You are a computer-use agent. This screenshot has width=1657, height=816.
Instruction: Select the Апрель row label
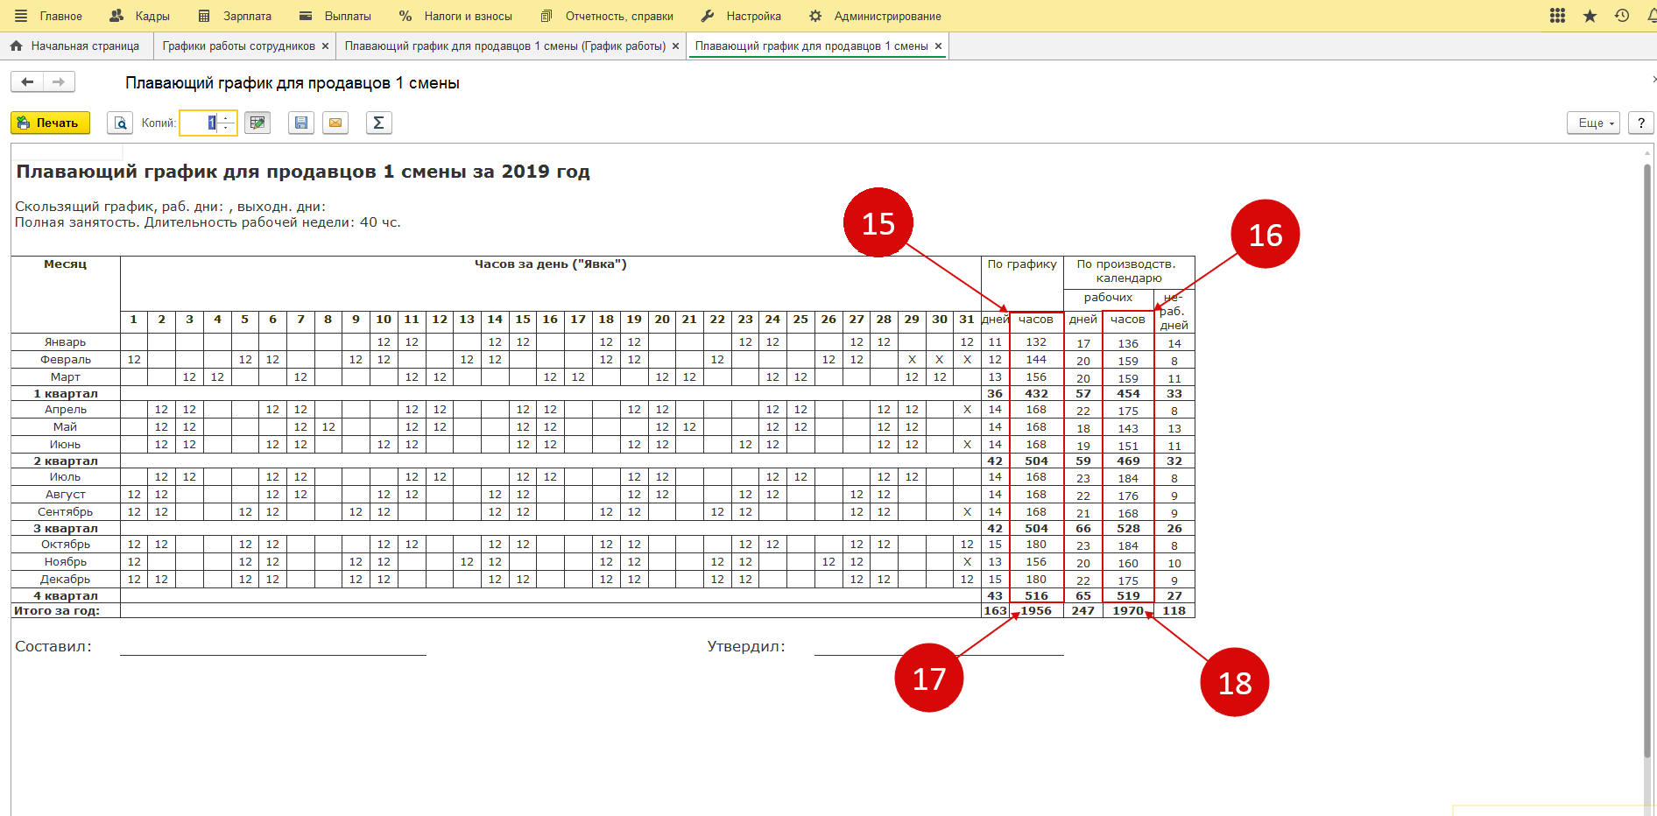pyautogui.click(x=66, y=409)
